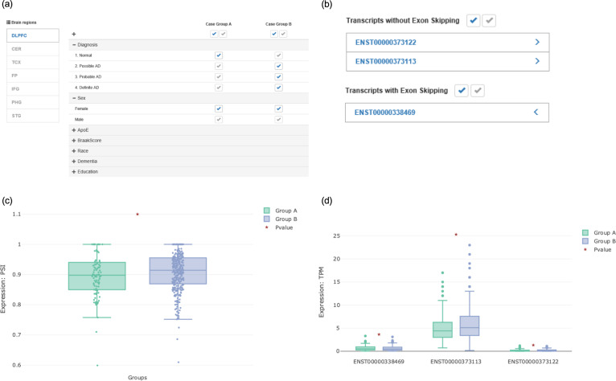Collapse the Diagnosis section

pos(74,45)
